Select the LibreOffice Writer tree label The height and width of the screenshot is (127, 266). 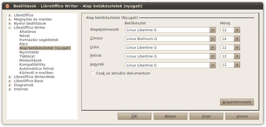coord(30,27)
